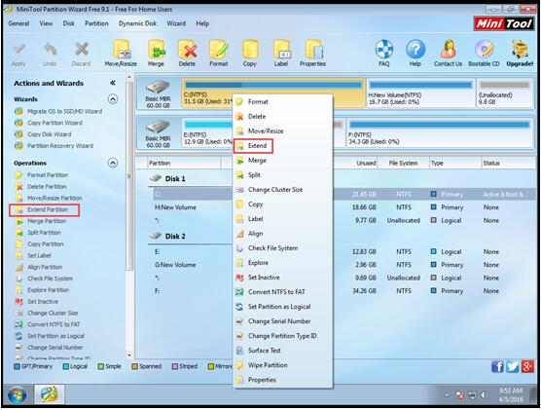Open the FAQ lifebuoy icon
The height and width of the screenshot is (410, 541).
[x=384, y=53]
